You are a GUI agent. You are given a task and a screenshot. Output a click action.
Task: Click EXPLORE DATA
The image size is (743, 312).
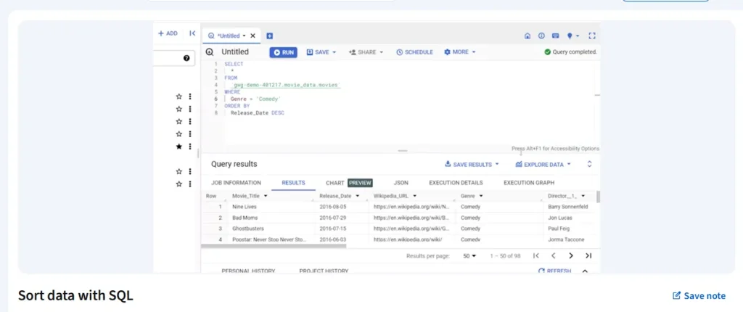(x=540, y=165)
